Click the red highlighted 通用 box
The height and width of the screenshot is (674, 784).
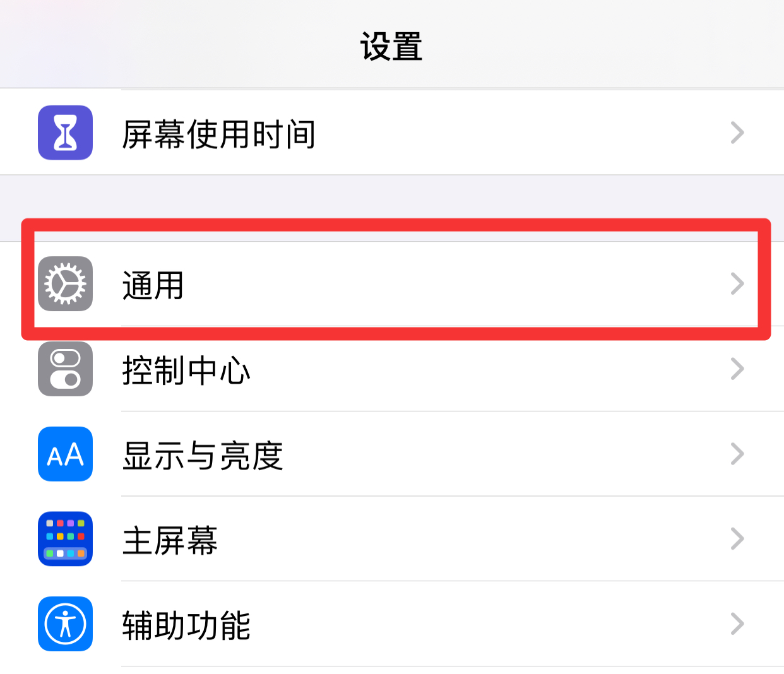(396, 279)
